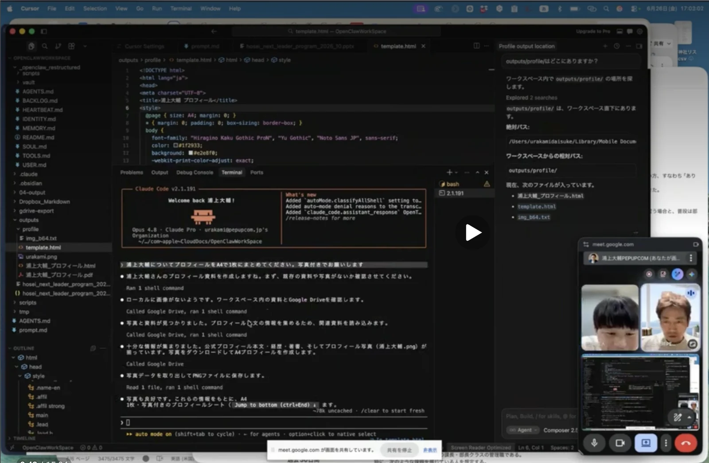Mute the microphone in Google Meet
Screen dimensions: 709x463
594,443
